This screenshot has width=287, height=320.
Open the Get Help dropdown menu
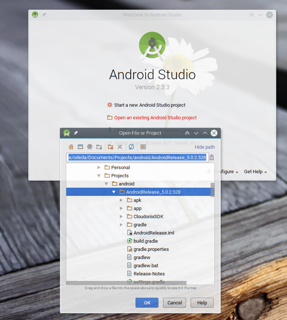pyautogui.click(x=255, y=172)
